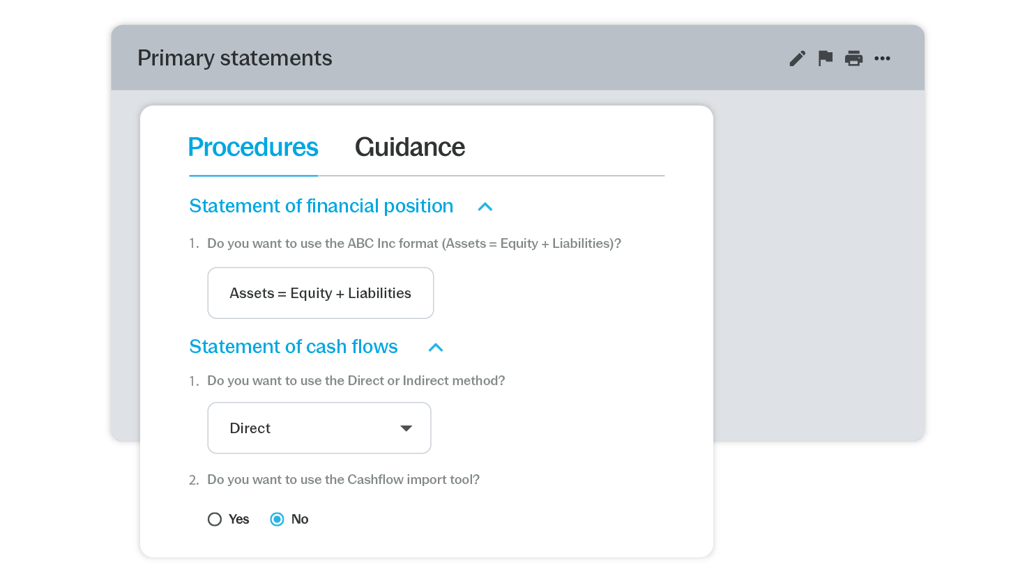Click the Cashflow import tool question text

pyautogui.click(x=344, y=480)
